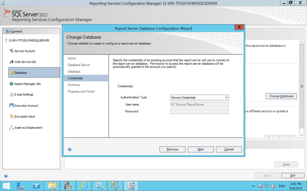Select the Progress and Finish step
Image resolution: width=307 pixels, height=191 pixels.
click(81, 91)
